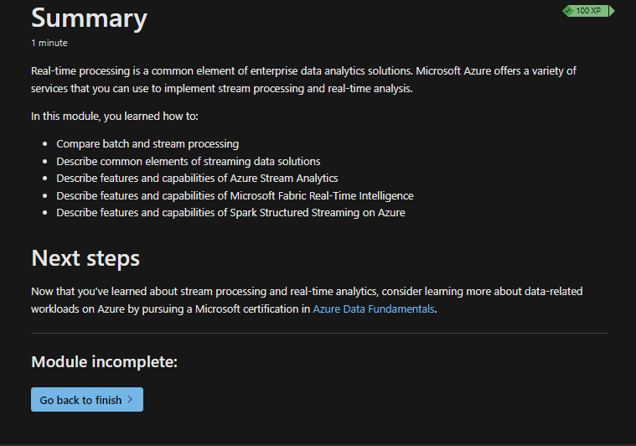This screenshot has height=446, width=636.
Task: Click the Module incomplete heading
Action: point(104,361)
